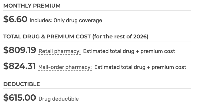Click the 'PREMIUM' word in the top heading
This screenshot has height=109, width=198.
point(47,6)
